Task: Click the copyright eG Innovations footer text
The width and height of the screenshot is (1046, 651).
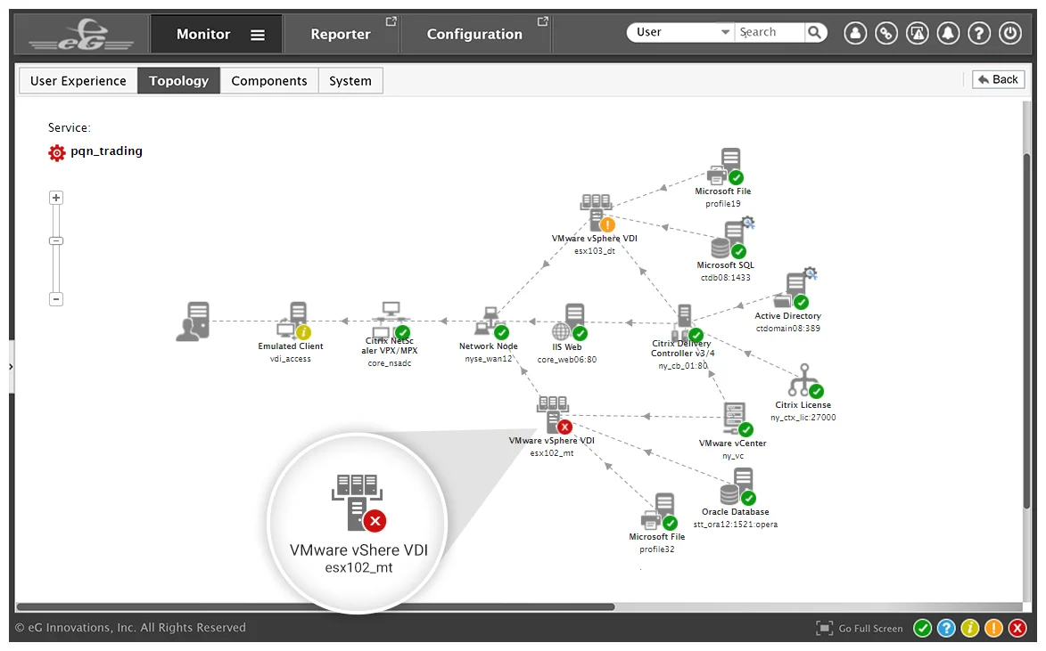Action: tap(130, 628)
